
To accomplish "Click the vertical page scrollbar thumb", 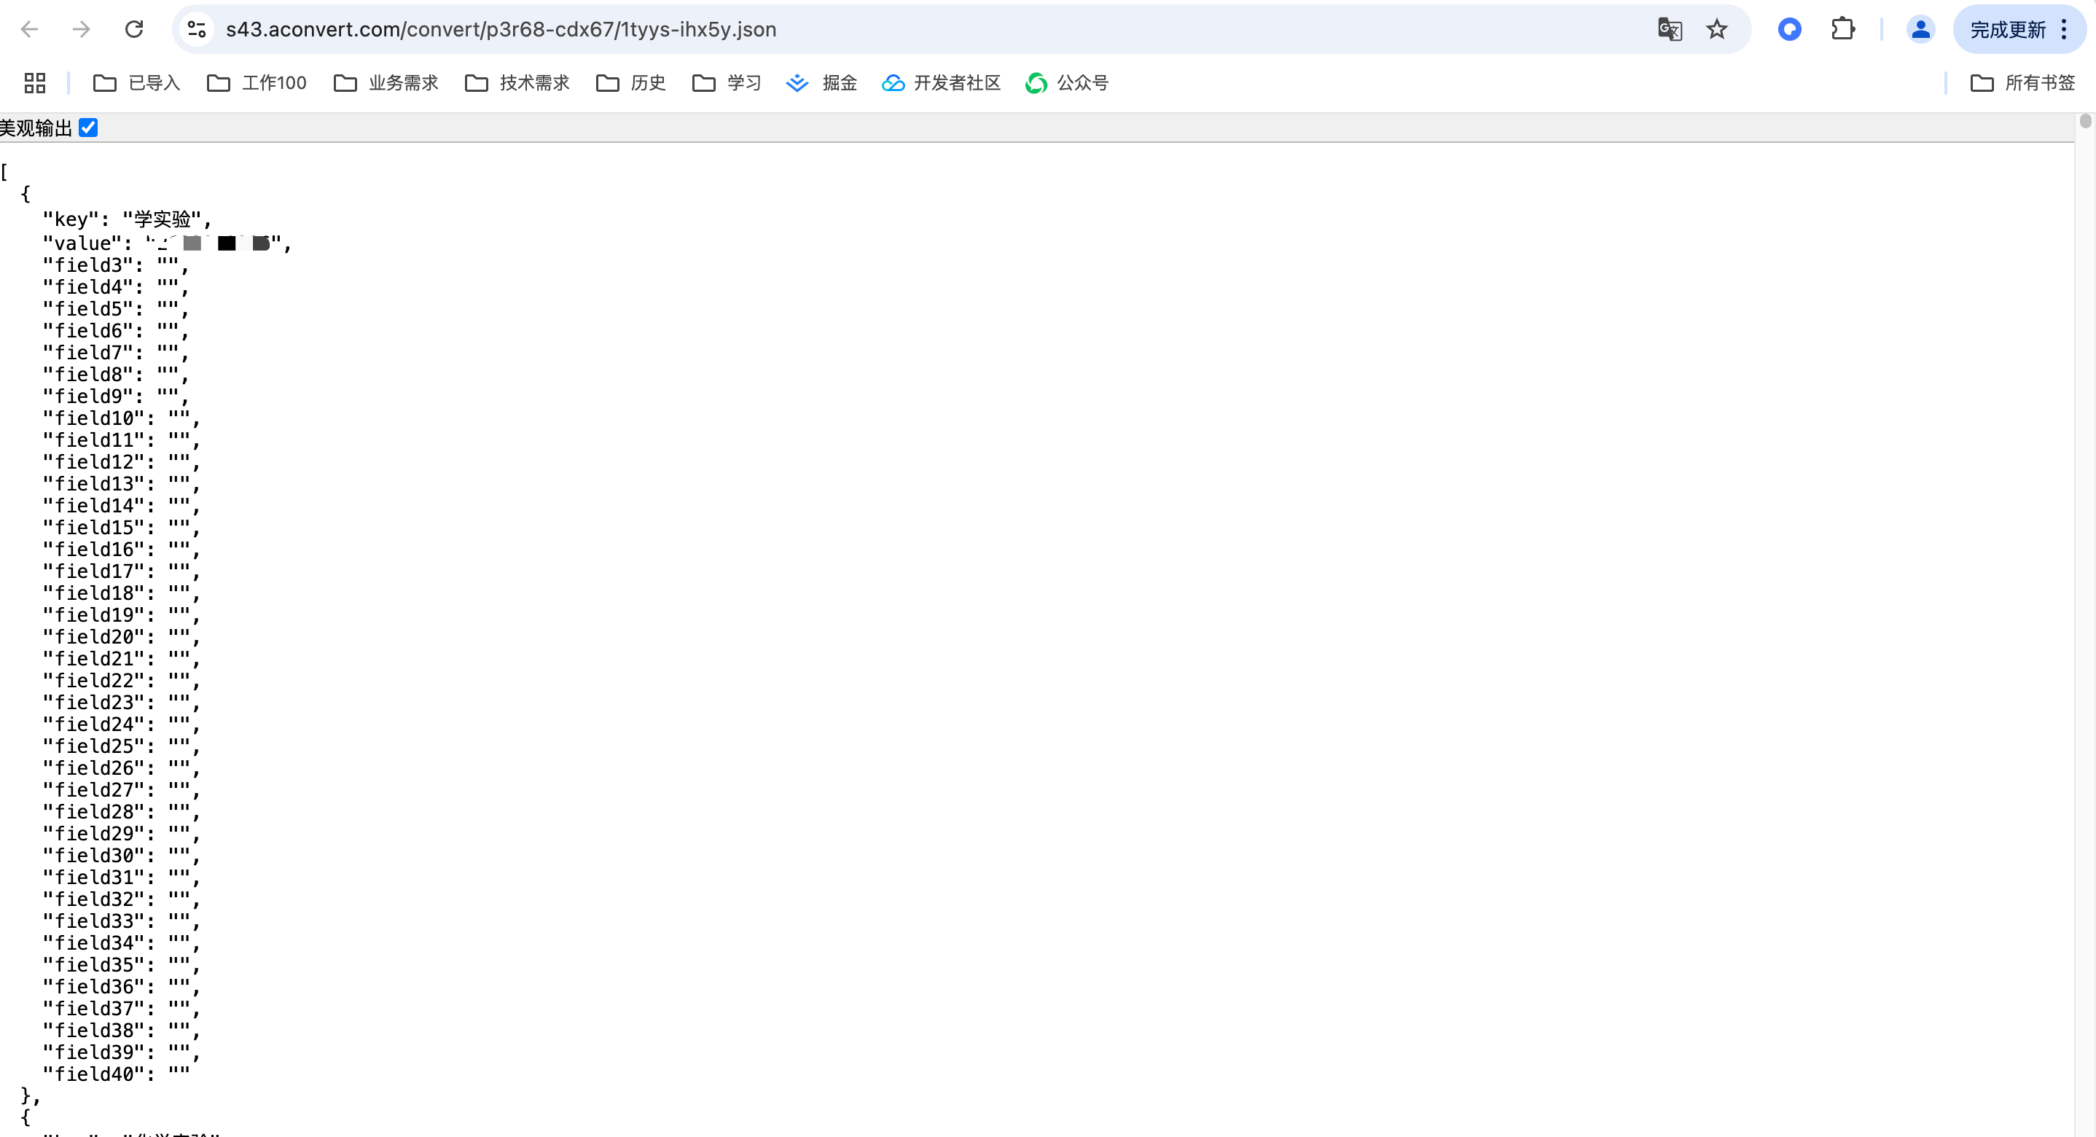I will (2084, 121).
